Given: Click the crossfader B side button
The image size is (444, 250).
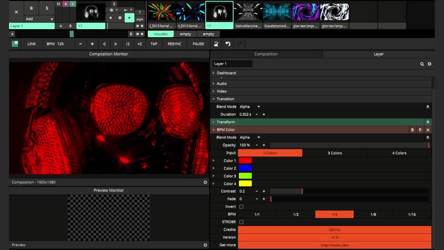Looking at the screenshot, I should [131, 34].
